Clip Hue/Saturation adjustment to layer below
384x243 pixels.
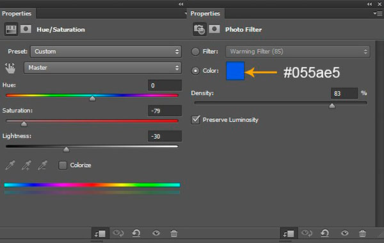click(x=100, y=233)
